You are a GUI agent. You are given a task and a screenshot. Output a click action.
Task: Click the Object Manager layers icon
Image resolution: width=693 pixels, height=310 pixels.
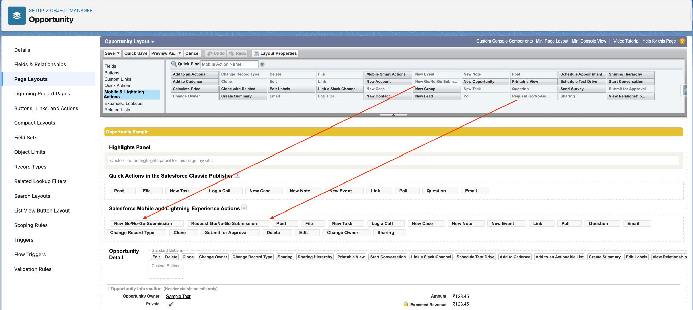[x=17, y=16]
